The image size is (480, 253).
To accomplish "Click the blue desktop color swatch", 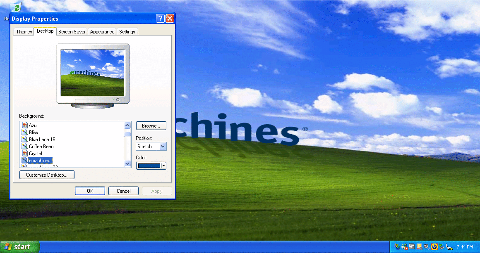I will [x=149, y=166].
